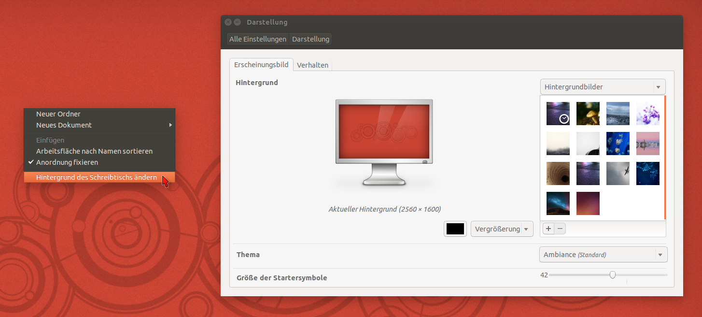702x317 pixels.
Task: Click the Aktueller Hintergrund (2560 × 1600) caption
Action: (385, 209)
